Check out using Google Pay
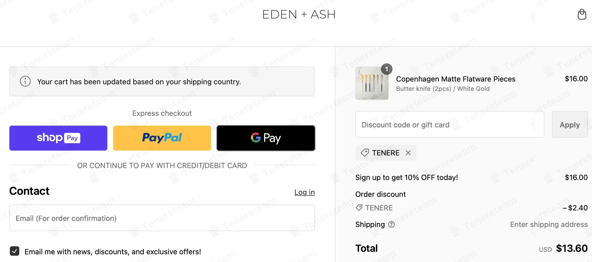This screenshot has height=262, width=592. pyautogui.click(x=266, y=138)
